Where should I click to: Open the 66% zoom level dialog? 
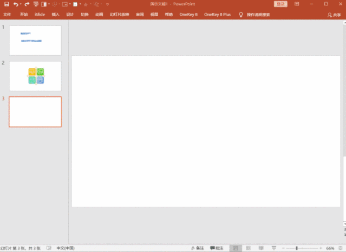point(330,248)
